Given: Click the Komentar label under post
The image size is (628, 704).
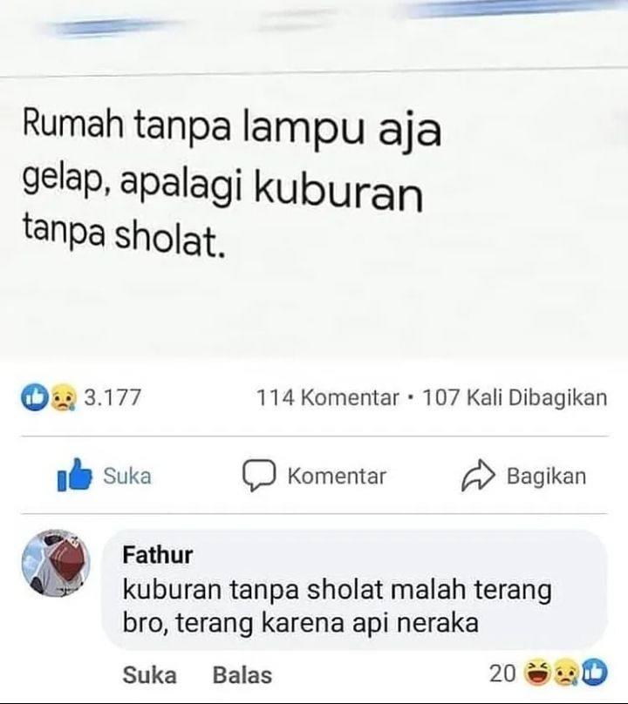Looking at the screenshot, I should click(337, 476).
